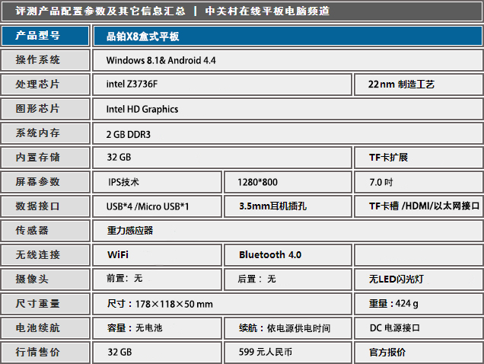
Task: Click the IPS技术 cell
Action: [x=157, y=182]
